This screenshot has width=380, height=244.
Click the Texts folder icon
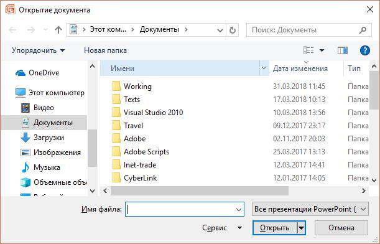coord(116,100)
